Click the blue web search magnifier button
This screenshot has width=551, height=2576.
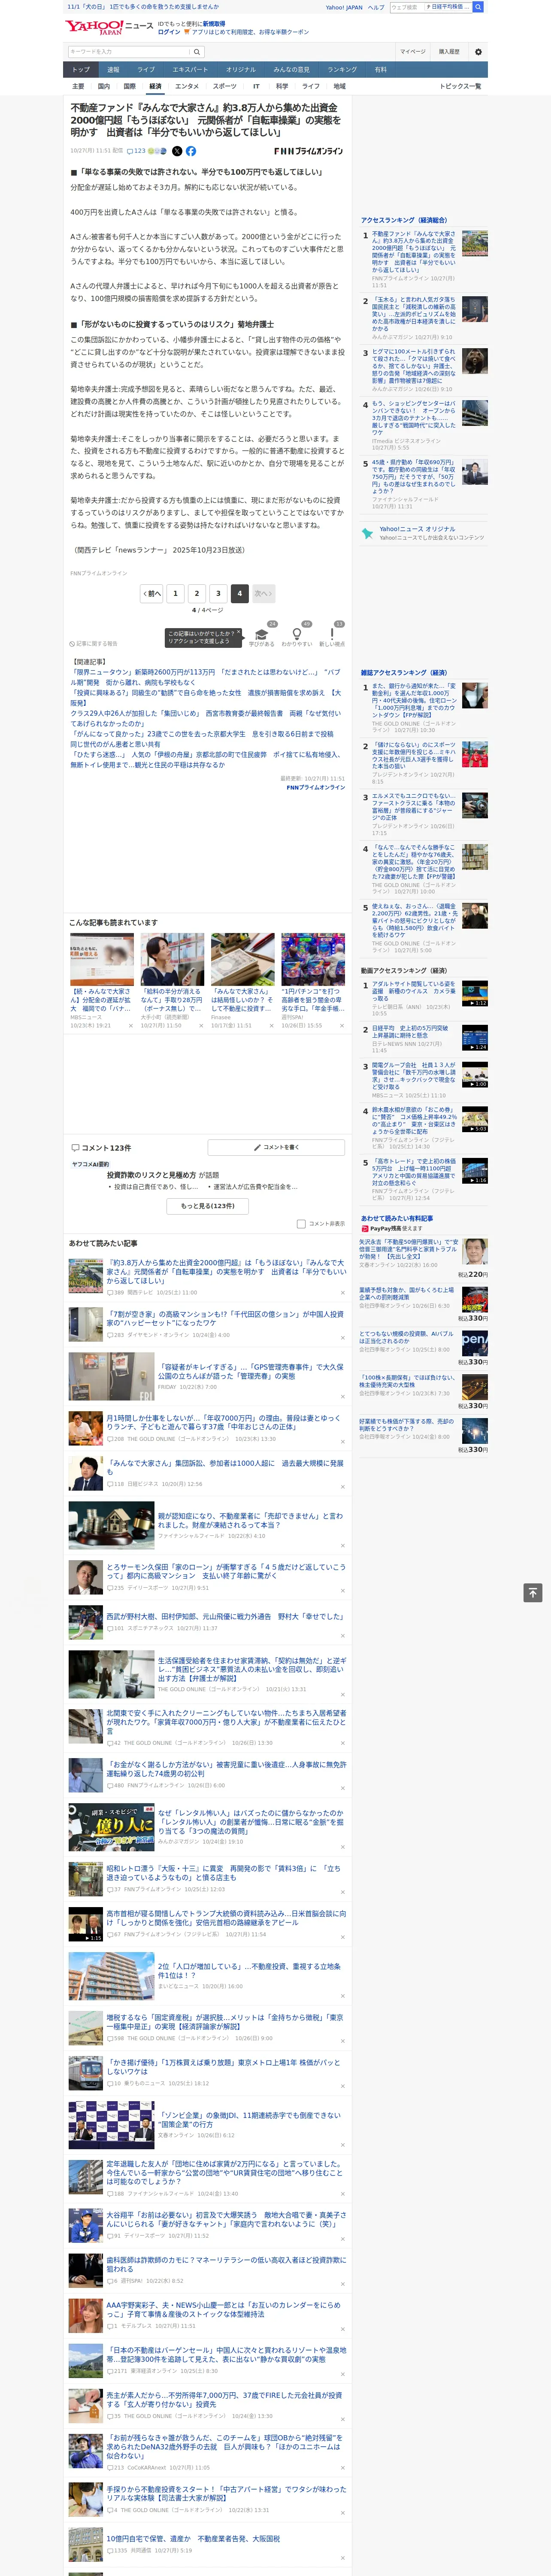point(478,7)
